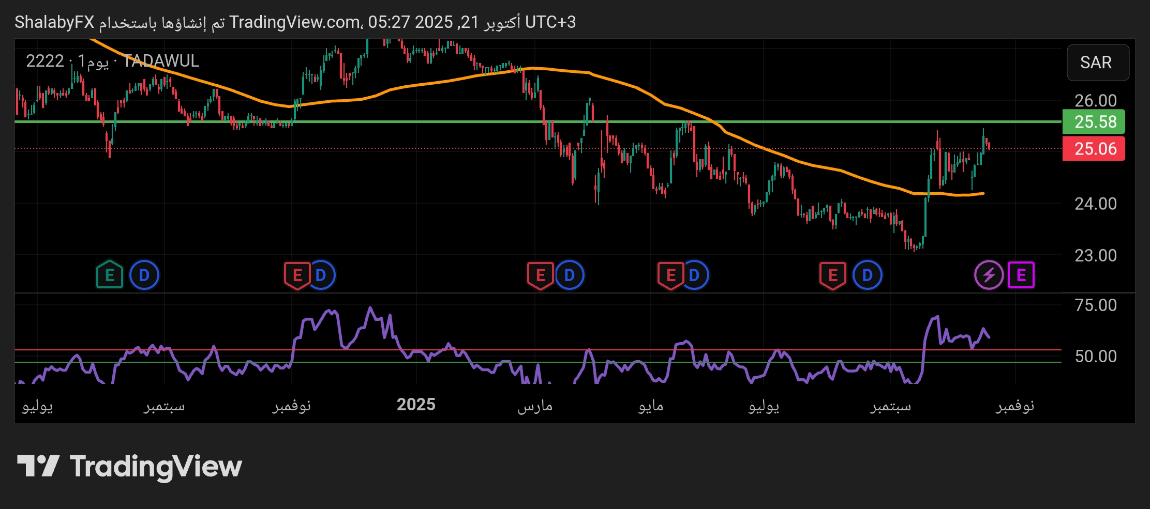The height and width of the screenshot is (509, 1150).
Task: Click the dividend D marker beside green E
Action: [x=144, y=275]
